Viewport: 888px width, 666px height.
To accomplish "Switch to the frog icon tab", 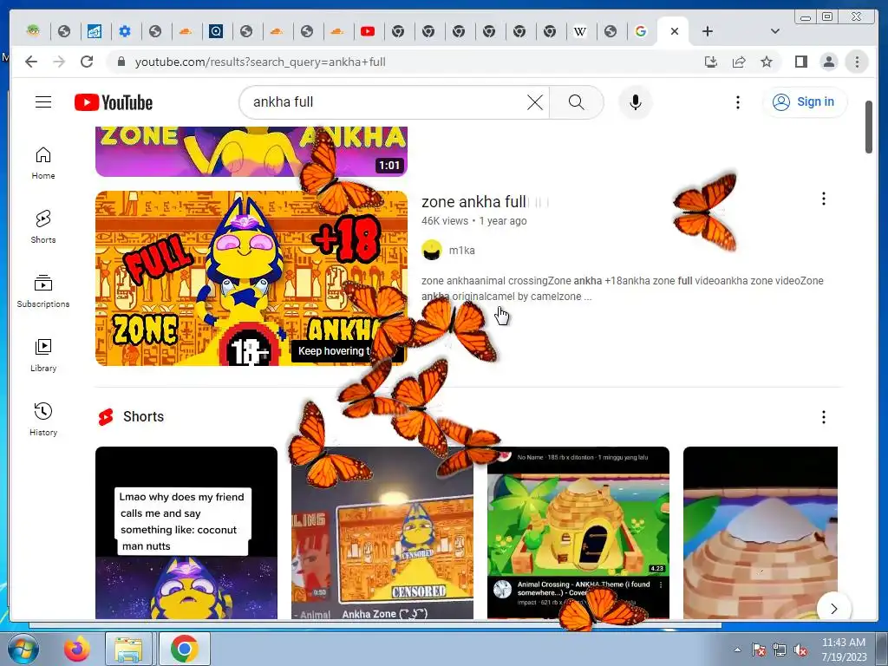I will coord(34,31).
